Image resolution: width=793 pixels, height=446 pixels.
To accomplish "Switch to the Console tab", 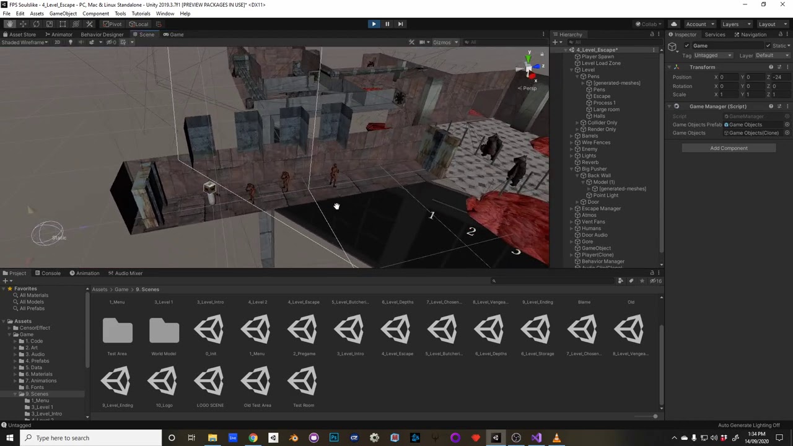I will coord(48,273).
